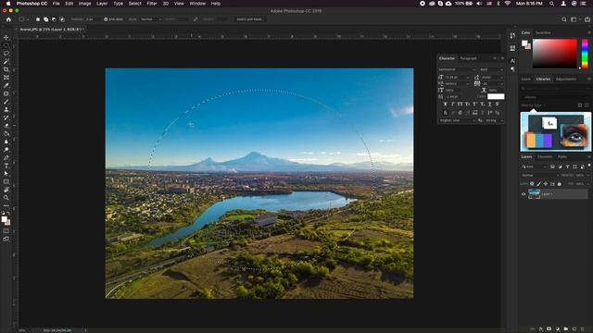Click the Home icon in options bar
593x333 pixels.
(8, 19)
